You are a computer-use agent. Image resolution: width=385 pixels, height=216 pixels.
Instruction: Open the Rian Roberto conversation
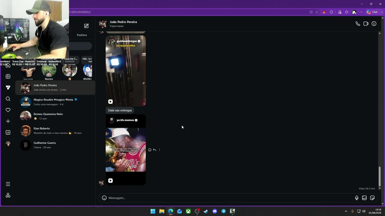click(55, 131)
